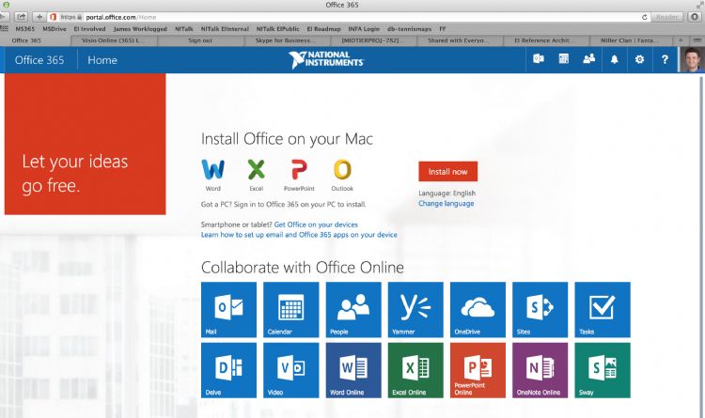Open Learn how to set up email link
The image size is (705, 418).
point(299,235)
